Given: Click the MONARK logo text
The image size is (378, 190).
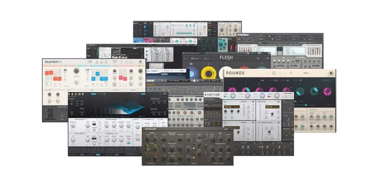Looking at the screenshot, I should pyautogui.click(x=150, y=129).
